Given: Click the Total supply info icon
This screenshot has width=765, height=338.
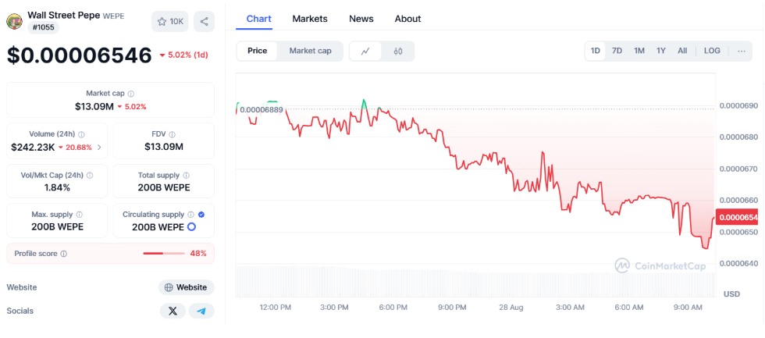Looking at the screenshot, I should click(x=187, y=175).
